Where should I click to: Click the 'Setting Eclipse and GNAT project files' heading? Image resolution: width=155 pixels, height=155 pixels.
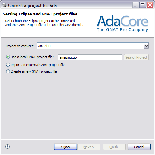click(x=40, y=14)
